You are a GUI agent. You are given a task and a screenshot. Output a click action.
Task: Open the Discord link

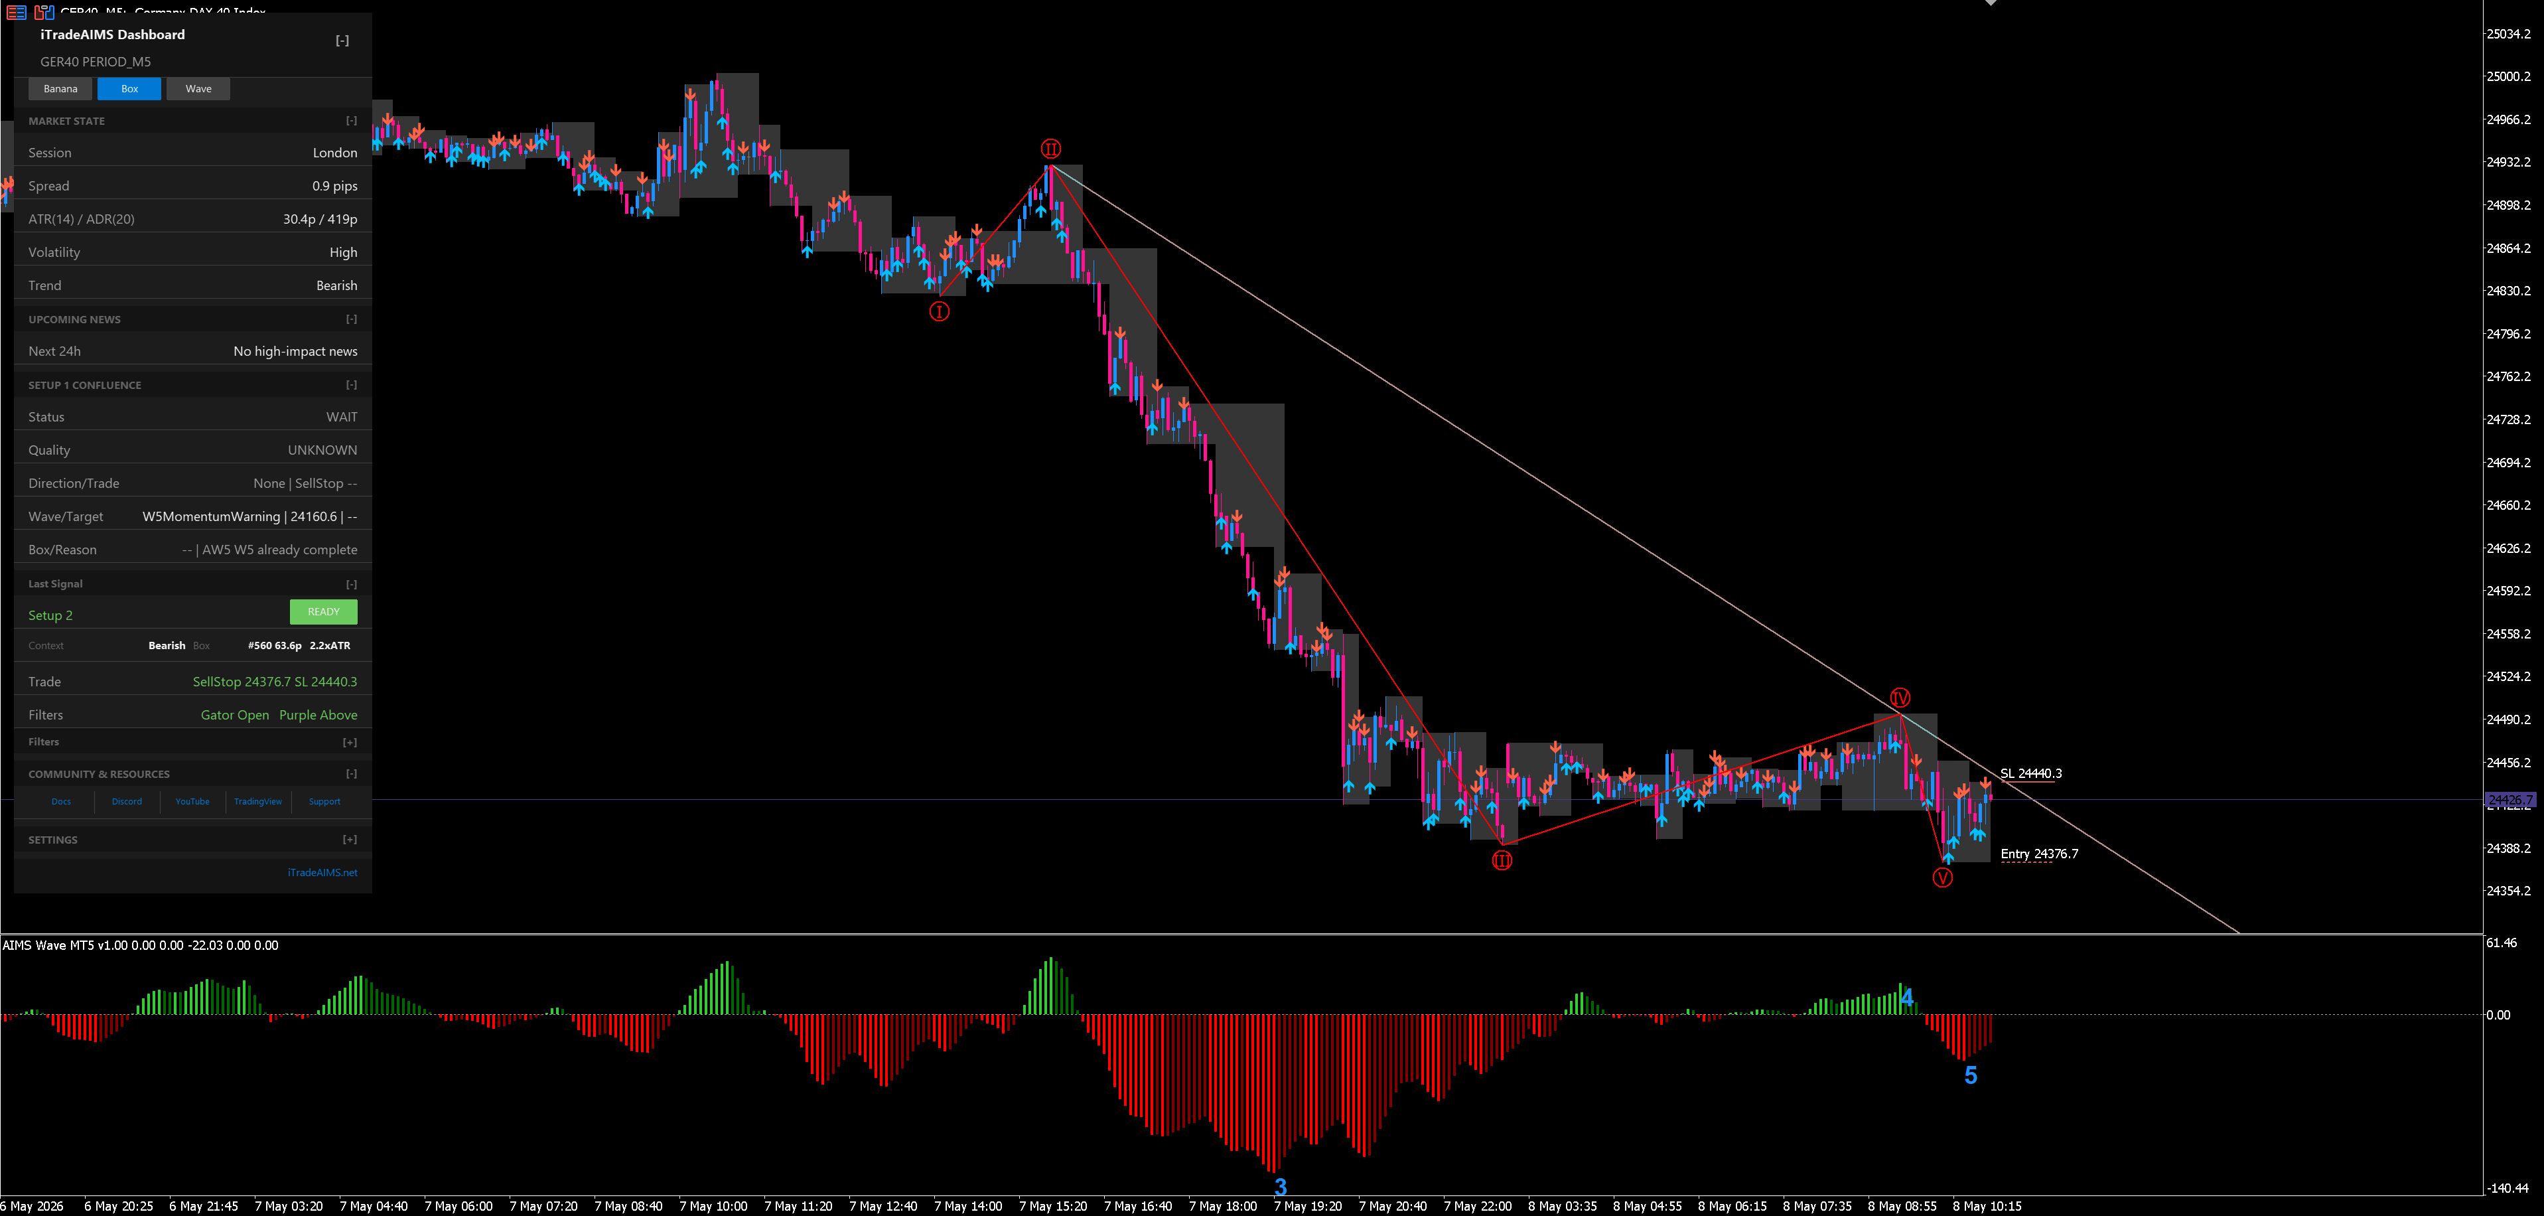[127, 802]
